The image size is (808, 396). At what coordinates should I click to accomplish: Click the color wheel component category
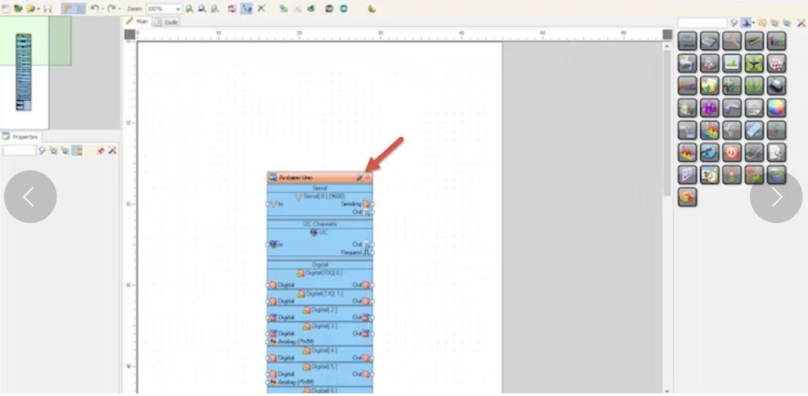pos(776,108)
